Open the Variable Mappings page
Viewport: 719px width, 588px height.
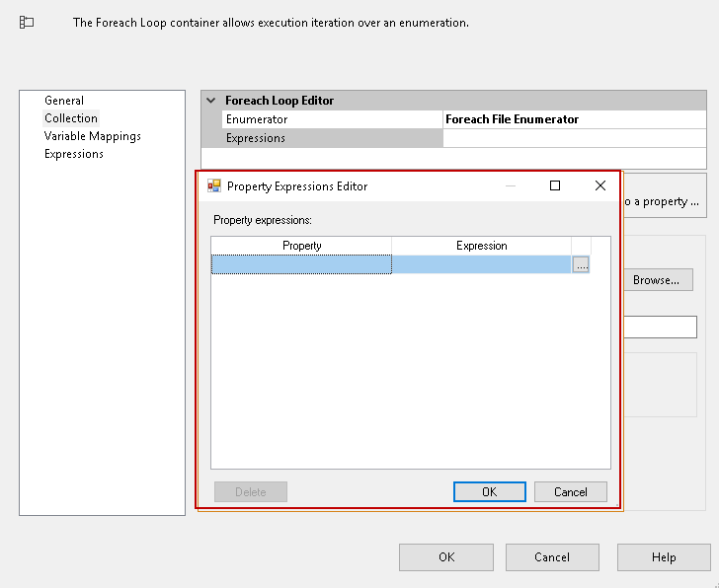pos(93,136)
